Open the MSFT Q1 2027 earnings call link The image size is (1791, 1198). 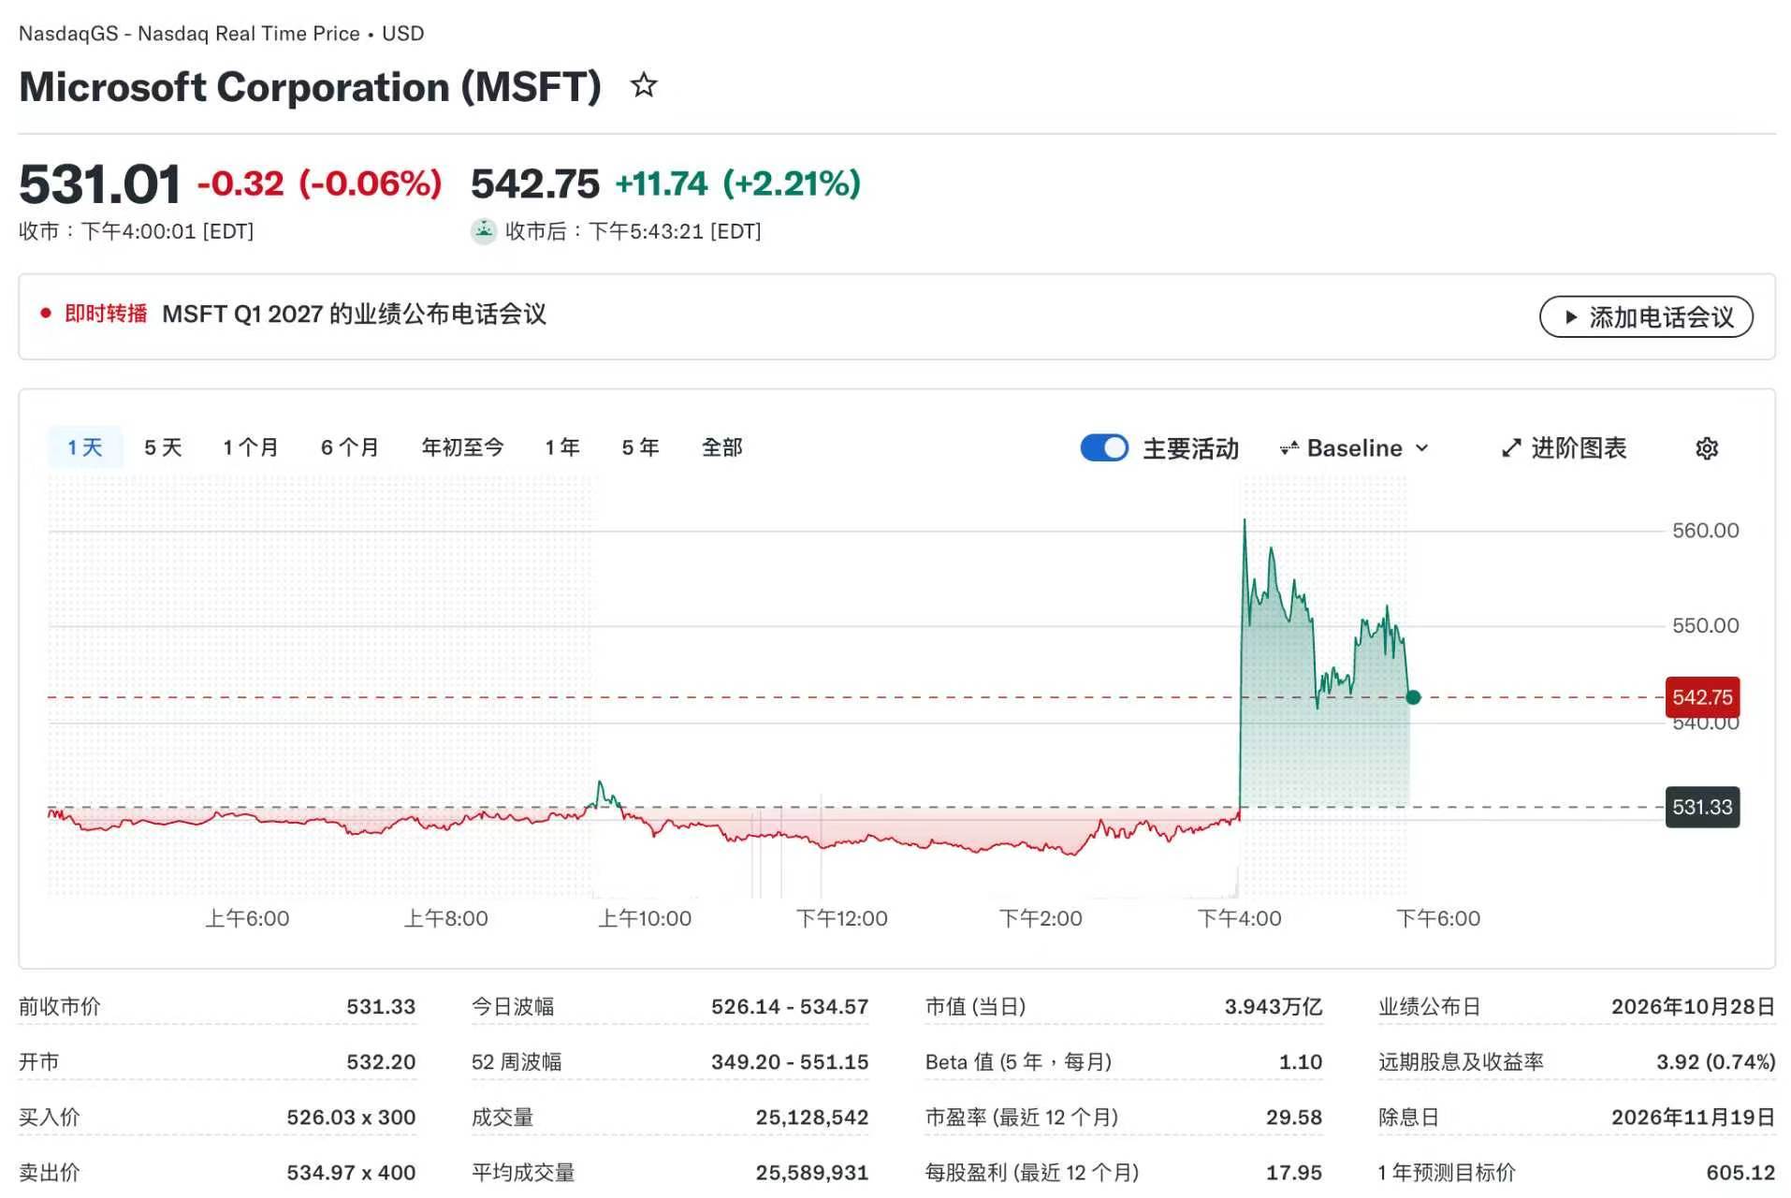[x=354, y=314]
